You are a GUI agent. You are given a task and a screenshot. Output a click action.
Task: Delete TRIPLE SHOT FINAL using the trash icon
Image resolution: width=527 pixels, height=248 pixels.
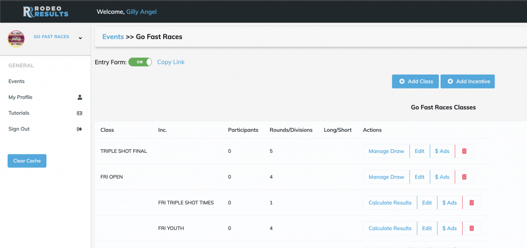click(465, 151)
